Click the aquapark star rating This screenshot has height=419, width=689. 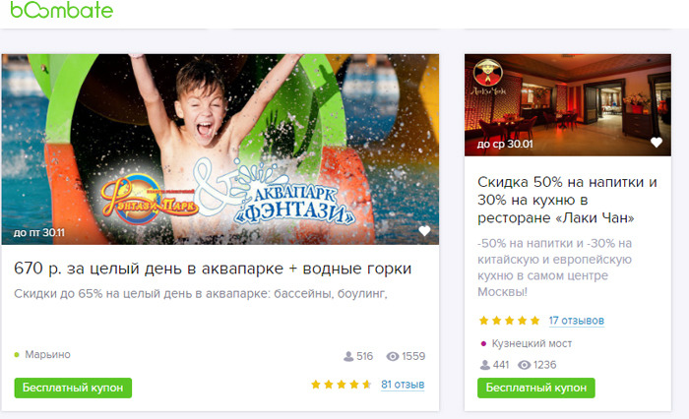(341, 385)
